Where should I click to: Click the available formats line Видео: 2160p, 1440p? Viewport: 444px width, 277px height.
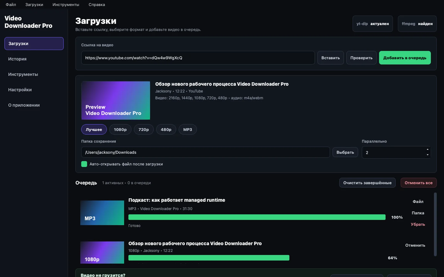coord(209,98)
